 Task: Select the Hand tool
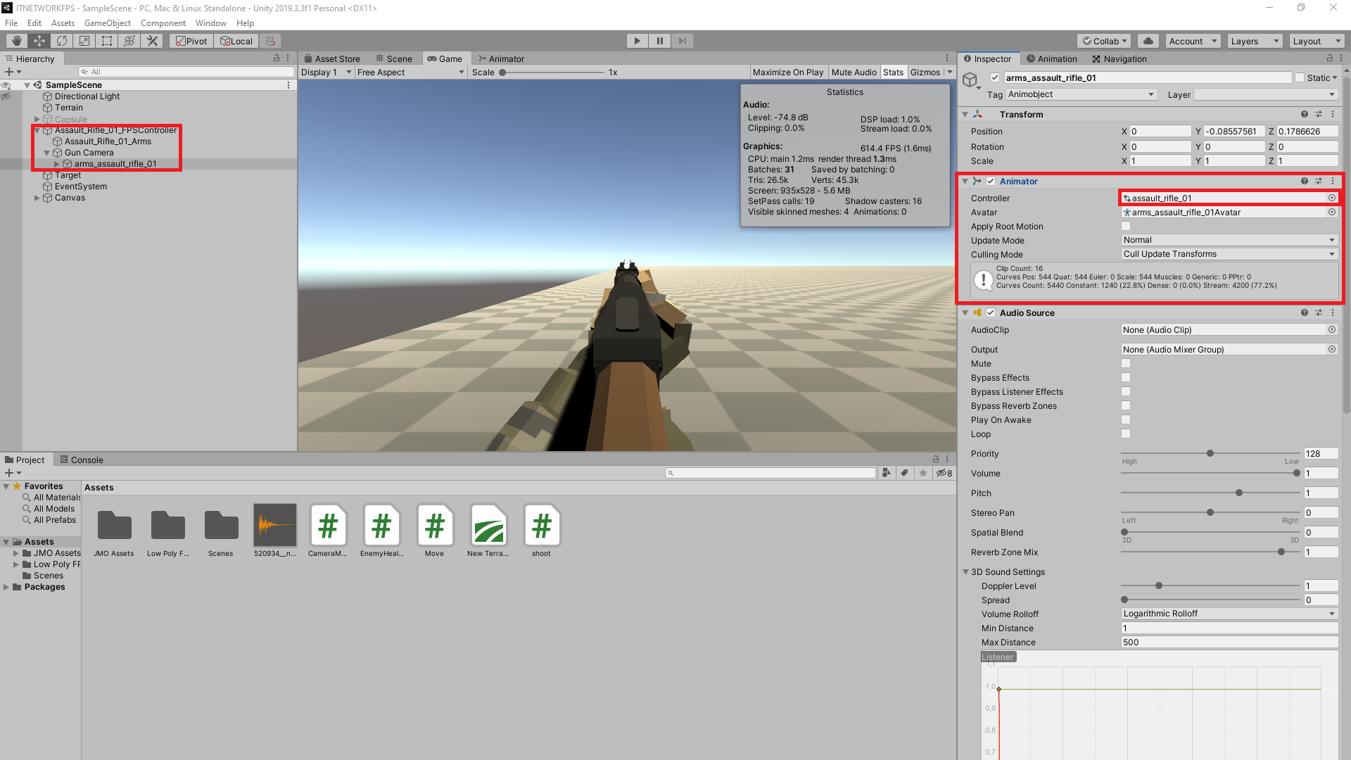(15, 40)
